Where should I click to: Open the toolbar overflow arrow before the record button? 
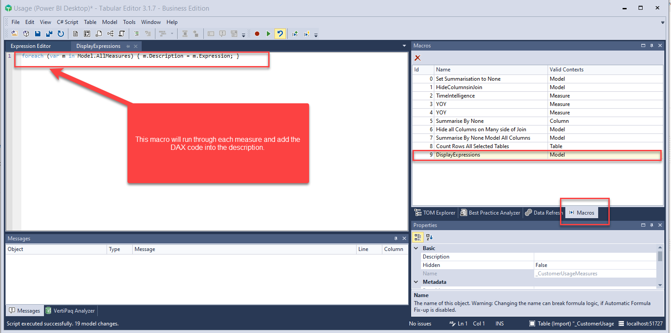pyautogui.click(x=244, y=35)
